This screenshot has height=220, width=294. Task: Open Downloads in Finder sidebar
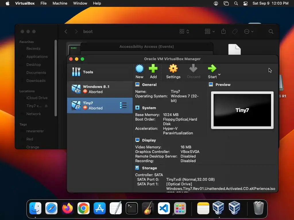[x=36, y=80]
